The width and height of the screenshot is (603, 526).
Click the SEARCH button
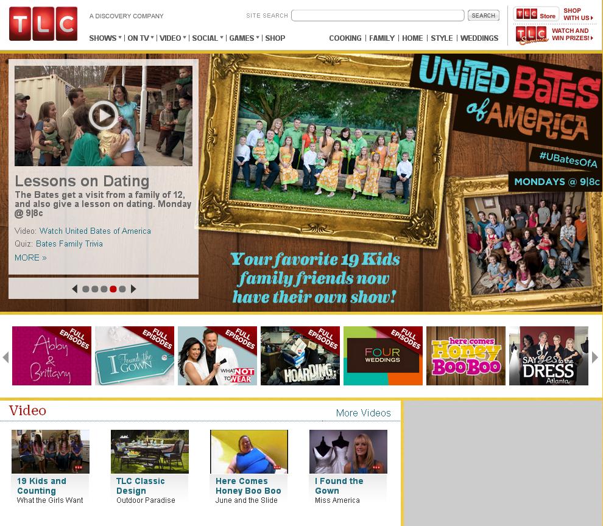pos(484,15)
